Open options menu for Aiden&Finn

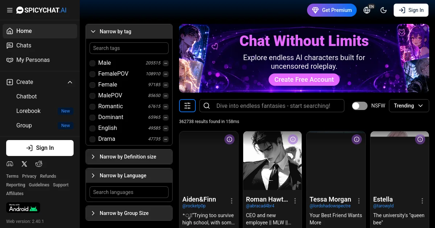[232, 201]
